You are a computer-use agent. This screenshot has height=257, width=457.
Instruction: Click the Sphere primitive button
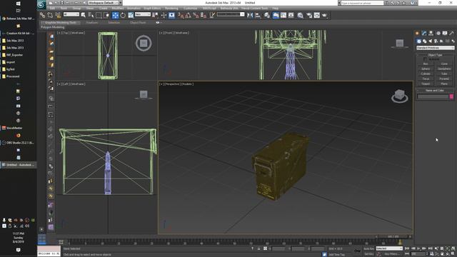click(x=426, y=69)
